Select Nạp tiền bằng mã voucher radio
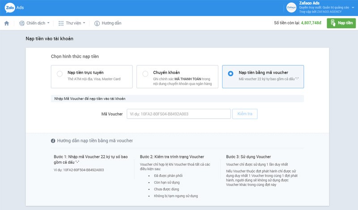Screen dimensions: 358x210 [x=230, y=73]
